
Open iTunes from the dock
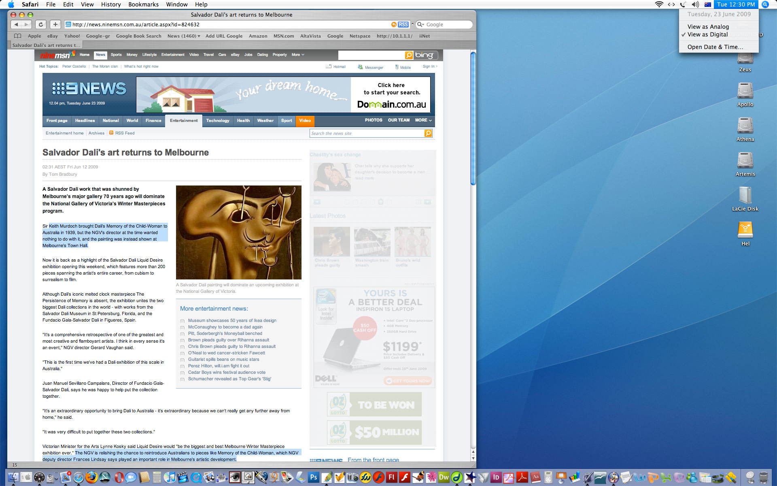pos(170,477)
